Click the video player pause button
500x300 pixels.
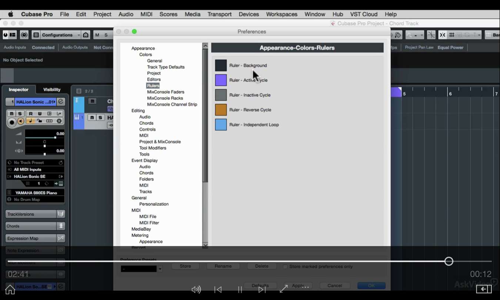pyautogui.click(x=240, y=290)
